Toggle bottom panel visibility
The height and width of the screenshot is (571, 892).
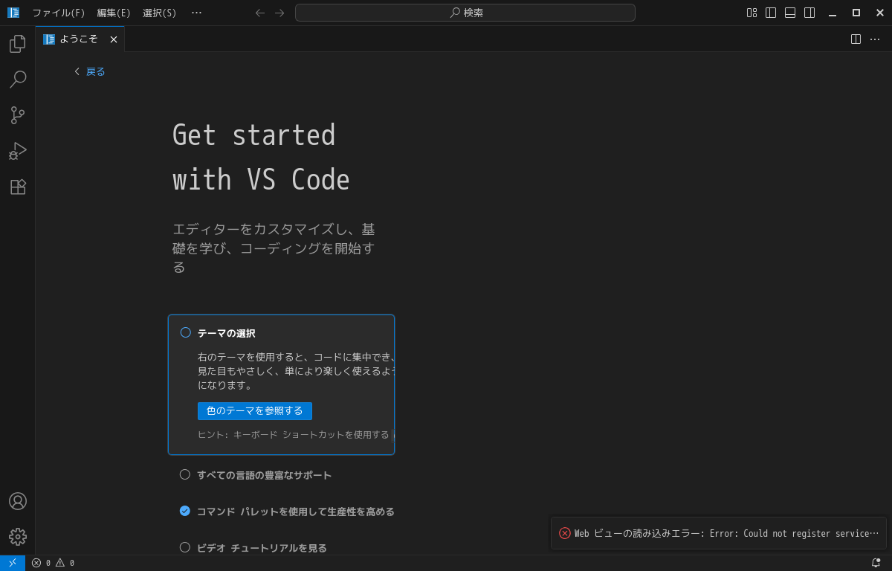click(790, 13)
